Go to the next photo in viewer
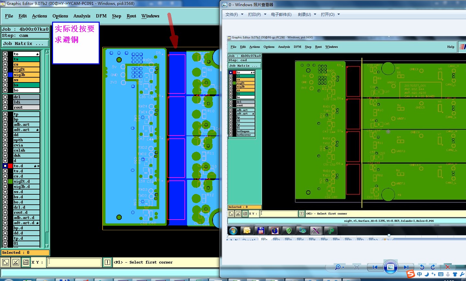Image resolution: width=466 pixels, height=281 pixels. tap(405, 267)
